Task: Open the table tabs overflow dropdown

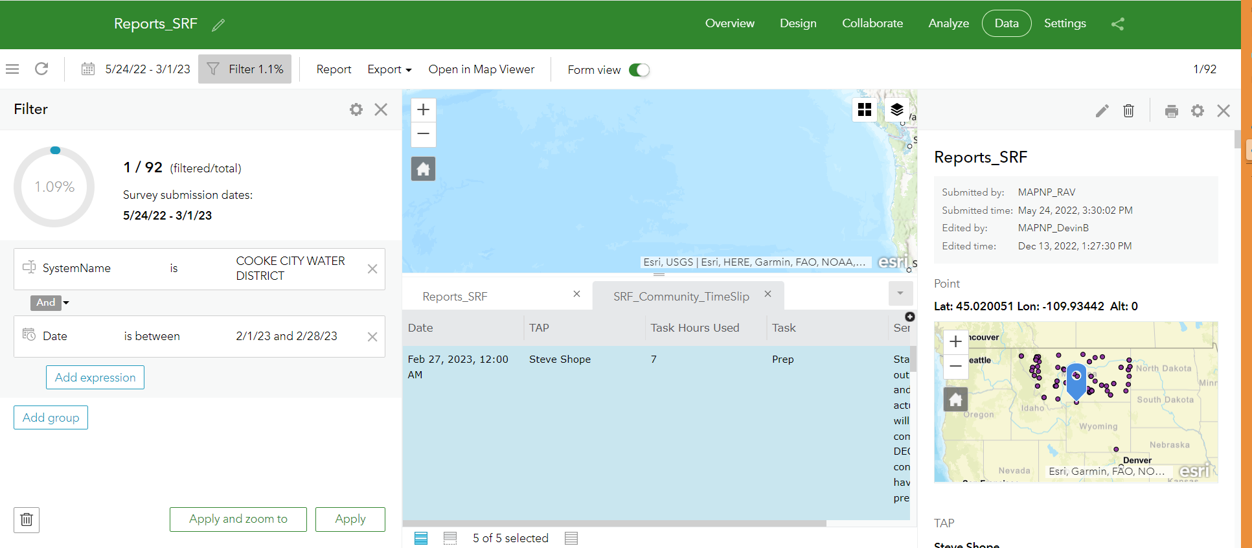Action: [x=900, y=293]
